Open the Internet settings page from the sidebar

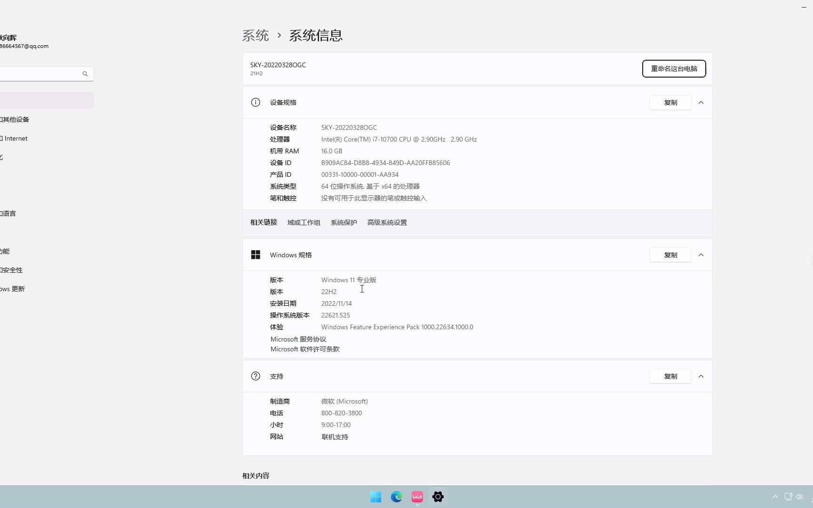[x=15, y=138]
